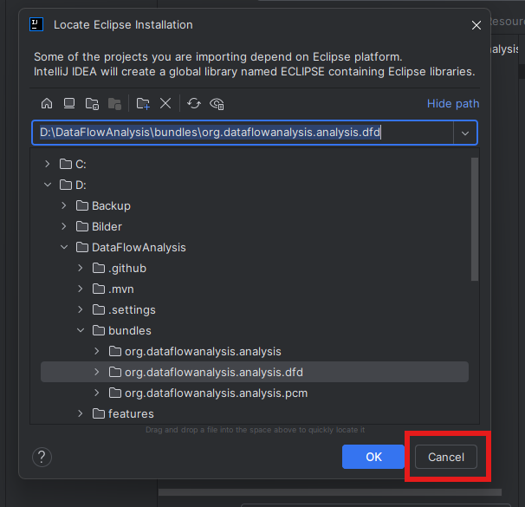Expand the .github folder
Screen dimensions: 525x507
[x=80, y=268]
